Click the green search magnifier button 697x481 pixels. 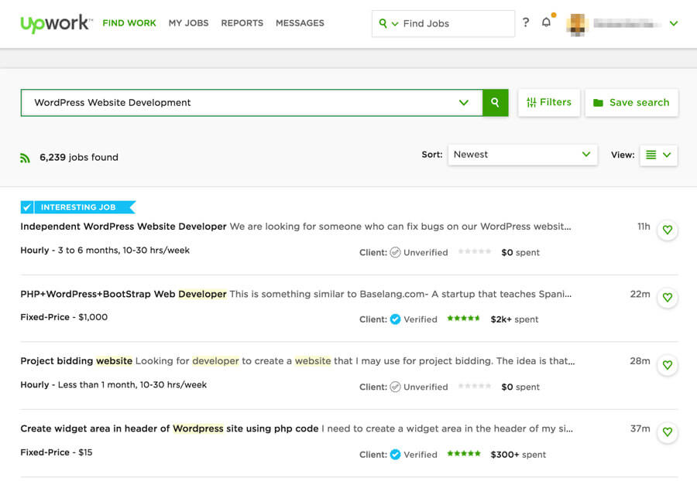[x=495, y=102]
